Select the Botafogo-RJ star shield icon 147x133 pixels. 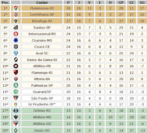point(16,21)
